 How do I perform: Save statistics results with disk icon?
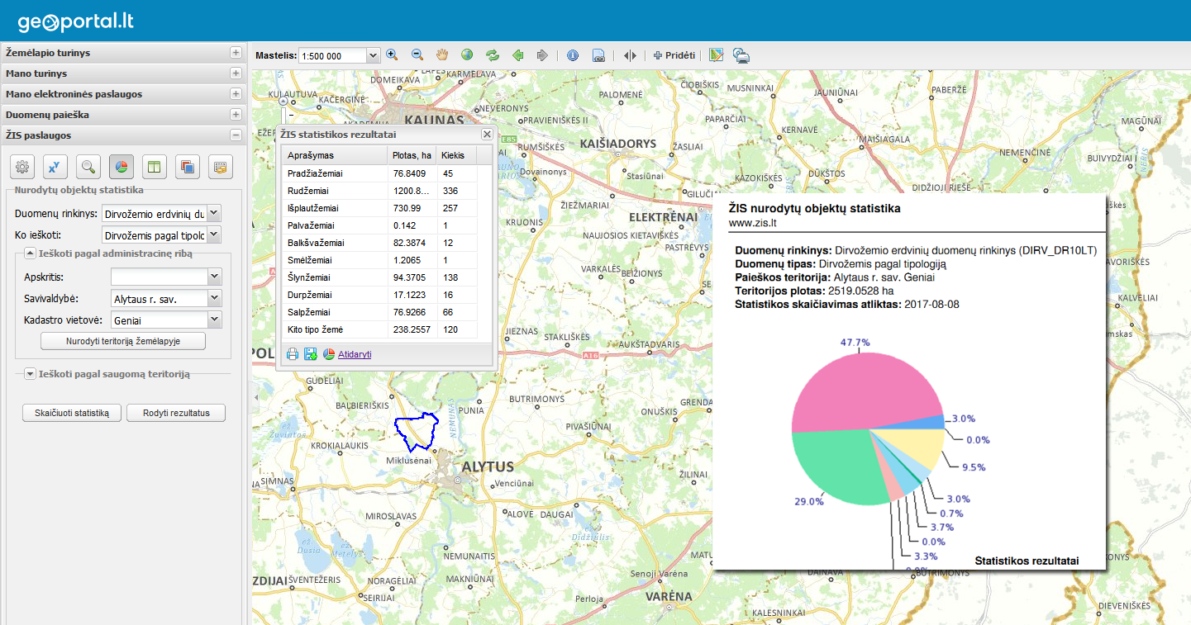point(310,354)
